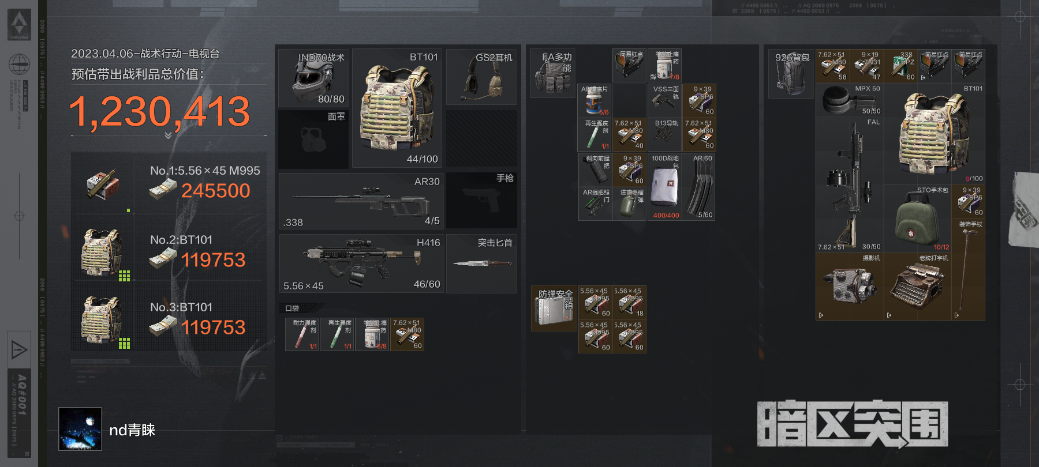This screenshot has width=1039, height=467.
Task: Select the 装饰手杖 decorative cane
Action: pos(969,269)
